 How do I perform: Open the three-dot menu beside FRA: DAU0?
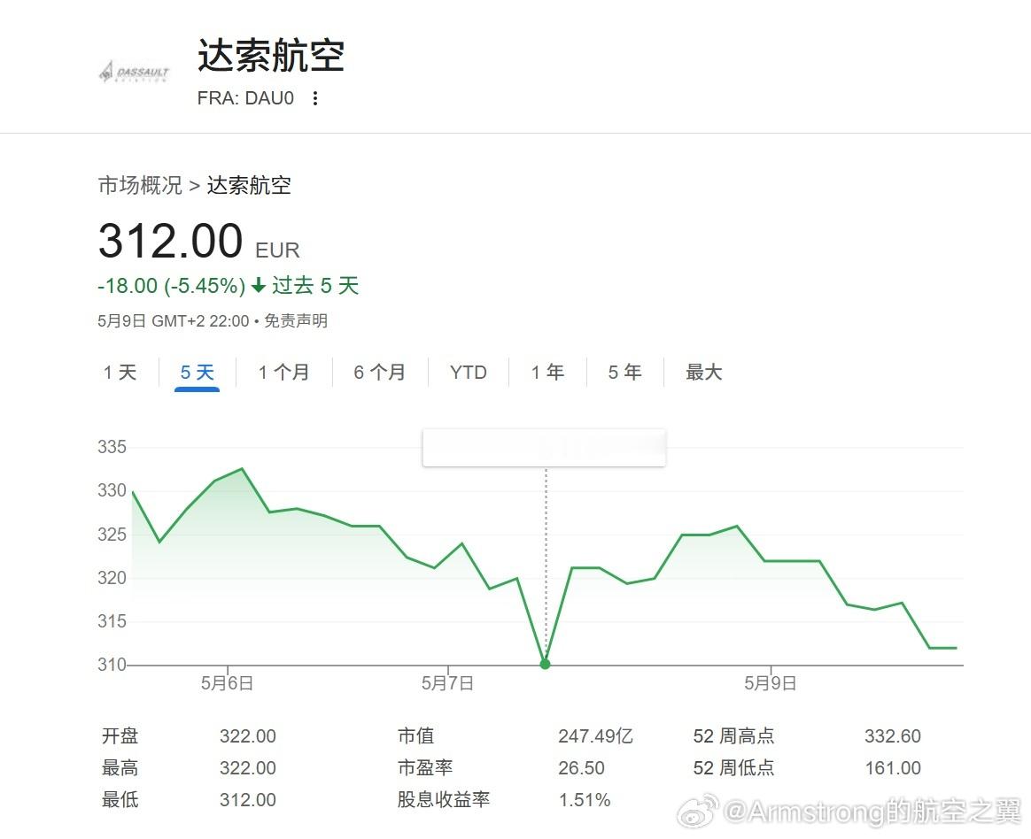pyautogui.click(x=315, y=98)
